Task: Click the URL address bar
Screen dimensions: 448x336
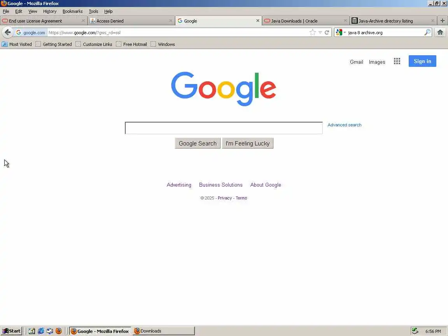Action: coord(178,33)
